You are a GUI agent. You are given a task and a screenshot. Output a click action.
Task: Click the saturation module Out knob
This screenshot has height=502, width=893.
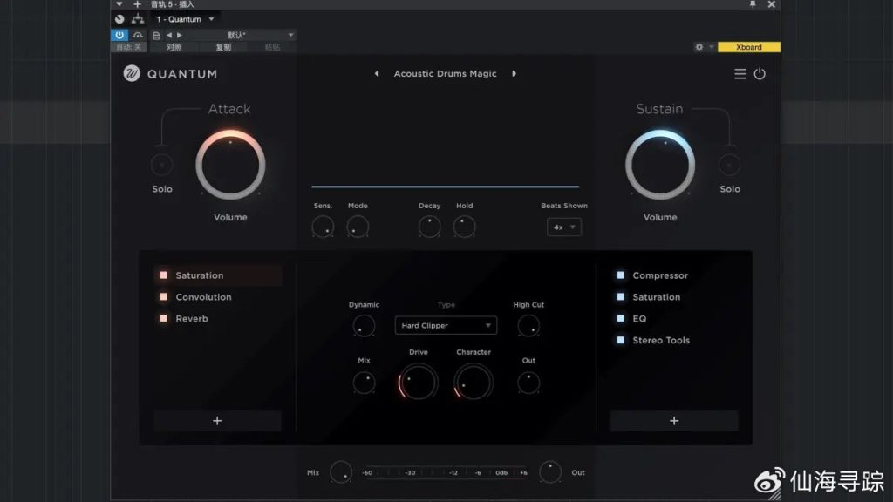tap(528, 383)
